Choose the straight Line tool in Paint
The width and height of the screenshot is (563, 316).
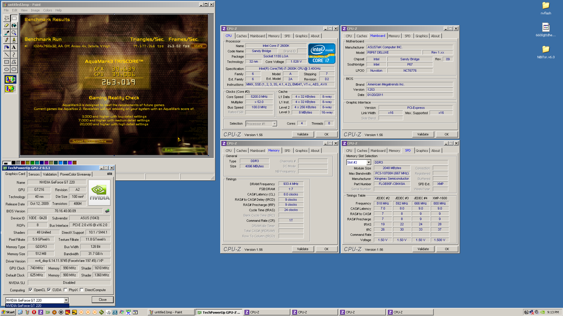(7, 54)
